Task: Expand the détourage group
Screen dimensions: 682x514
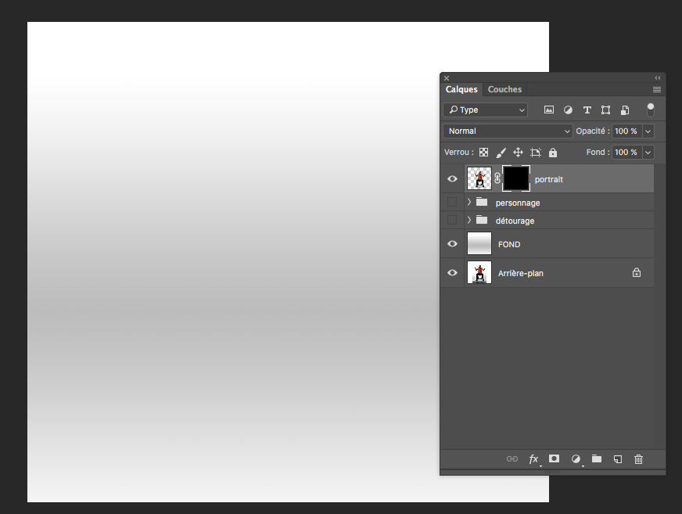Action: (x=469, y=221)
